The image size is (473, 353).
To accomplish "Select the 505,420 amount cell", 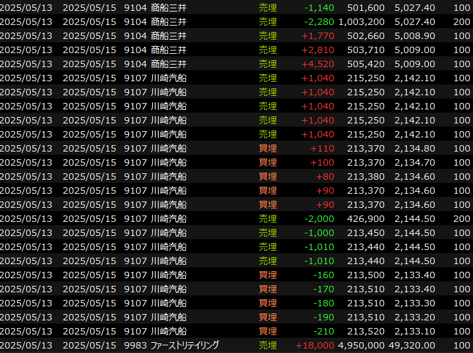I will coord(366,64).
